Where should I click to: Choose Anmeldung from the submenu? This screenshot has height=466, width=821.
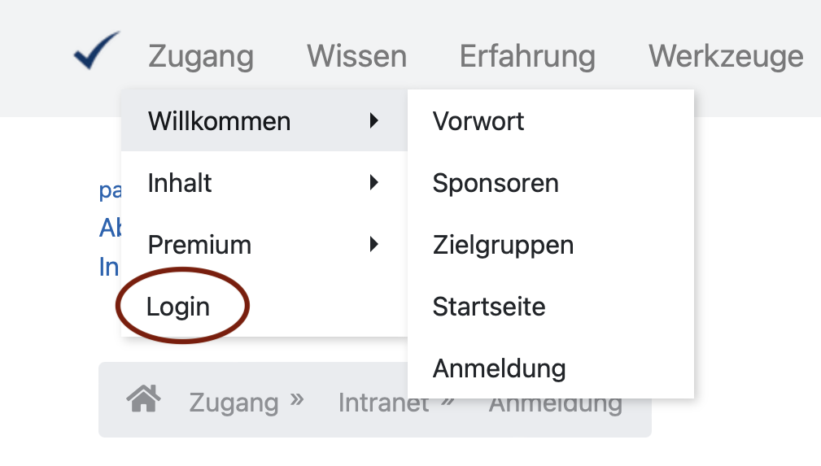[x=499, y=368]
